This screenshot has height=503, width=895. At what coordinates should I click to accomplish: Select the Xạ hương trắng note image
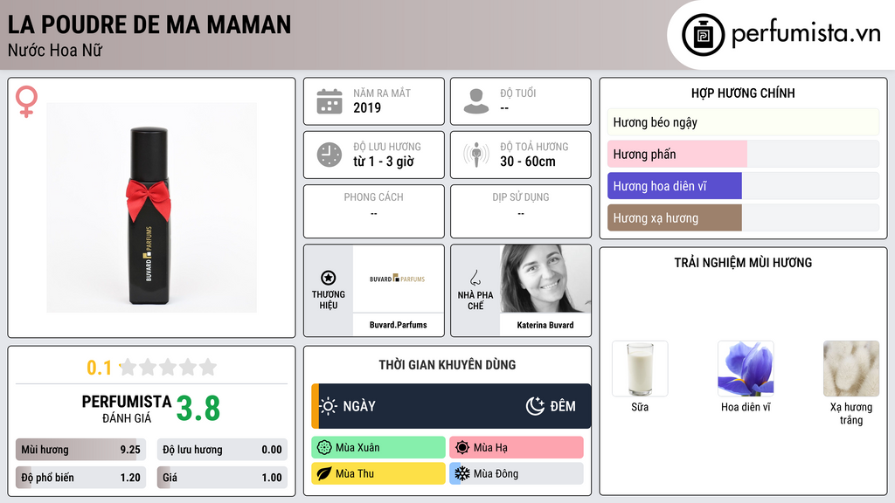tap(851, 369)
